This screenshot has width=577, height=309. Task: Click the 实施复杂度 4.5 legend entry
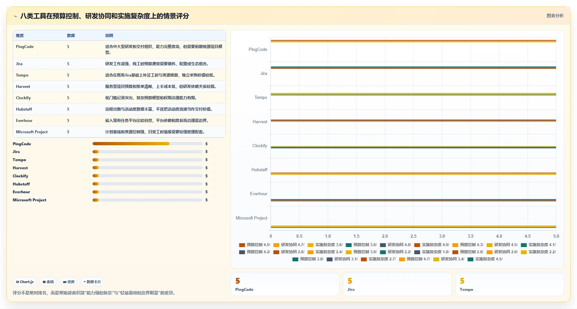pyautogui.click(x=485, y=259)
